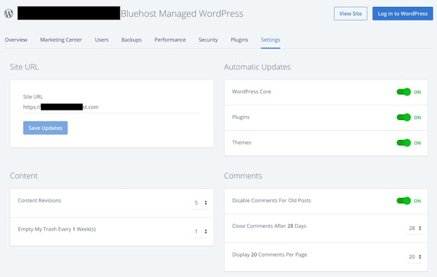Click the Save Updates button
Screen dimensions: 437x277
pos(46,128)
